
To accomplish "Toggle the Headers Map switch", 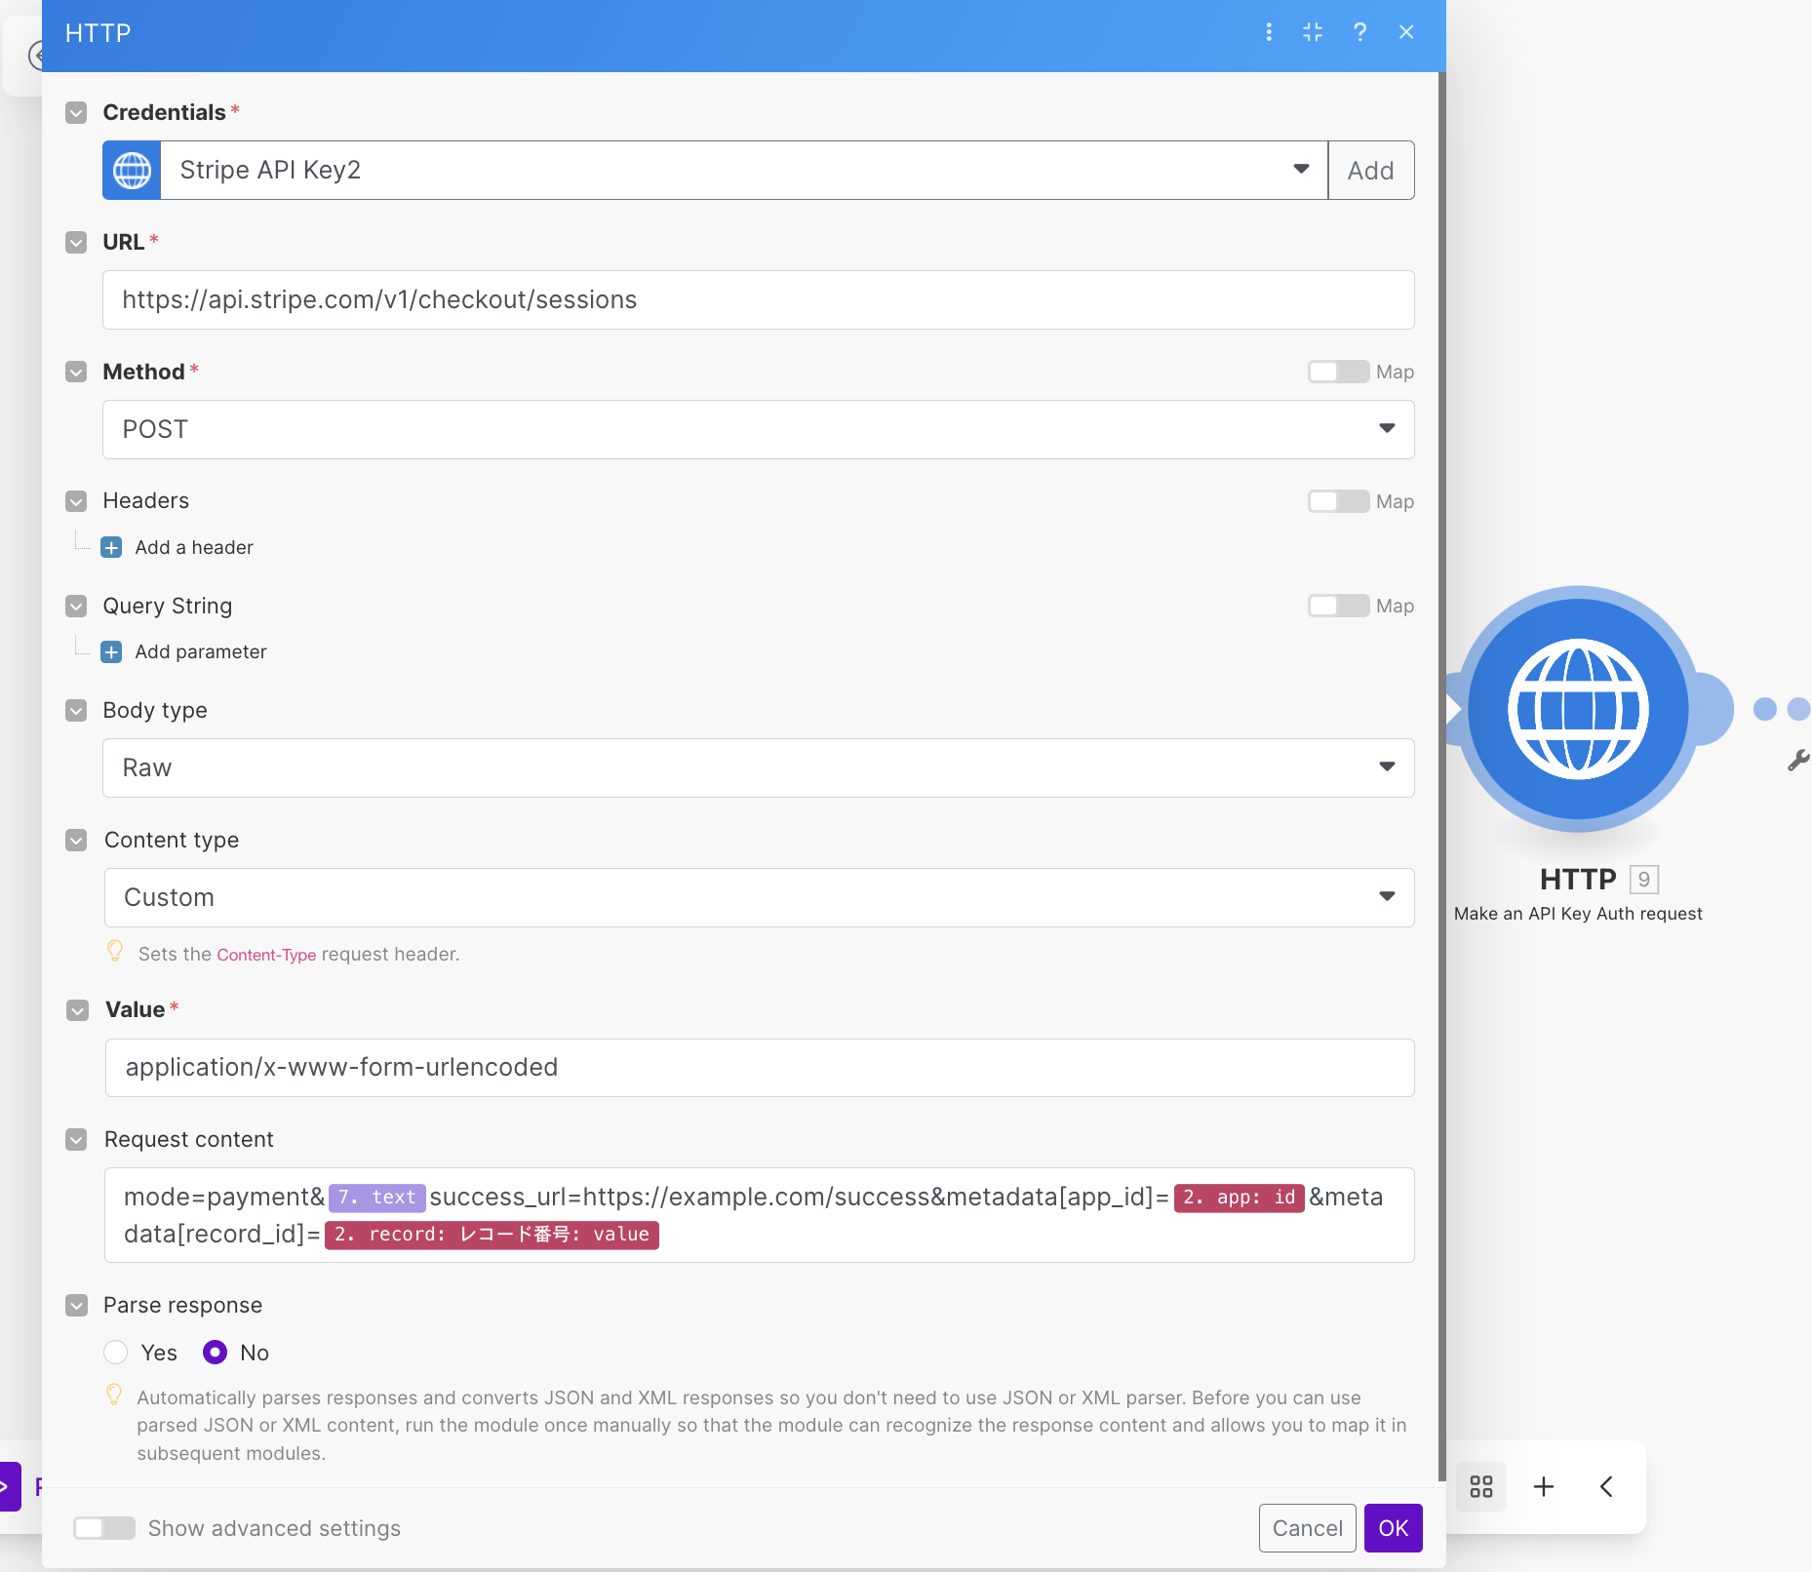I will click(x=1338, y=501).
